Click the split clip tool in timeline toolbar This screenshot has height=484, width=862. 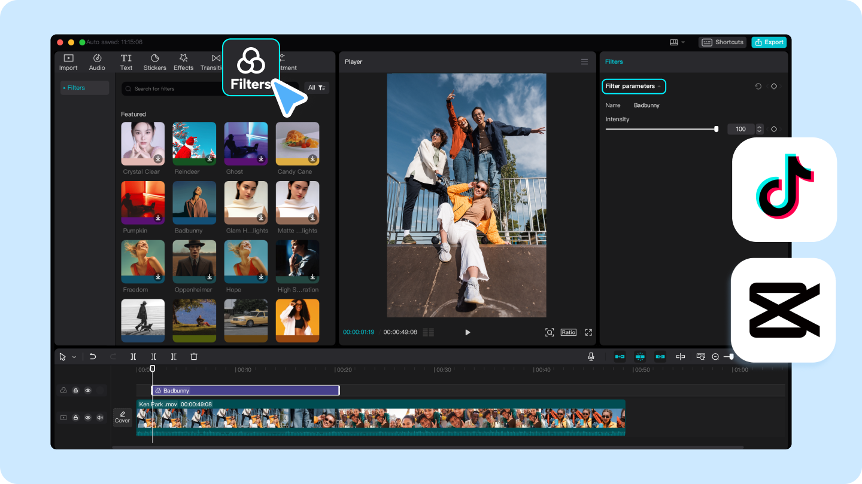point(133,357)
